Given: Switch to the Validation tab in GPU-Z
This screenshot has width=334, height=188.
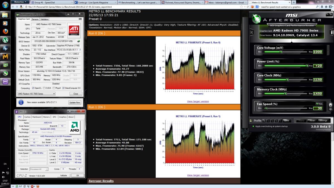Looking at the screenshot, I should point(45,19).
